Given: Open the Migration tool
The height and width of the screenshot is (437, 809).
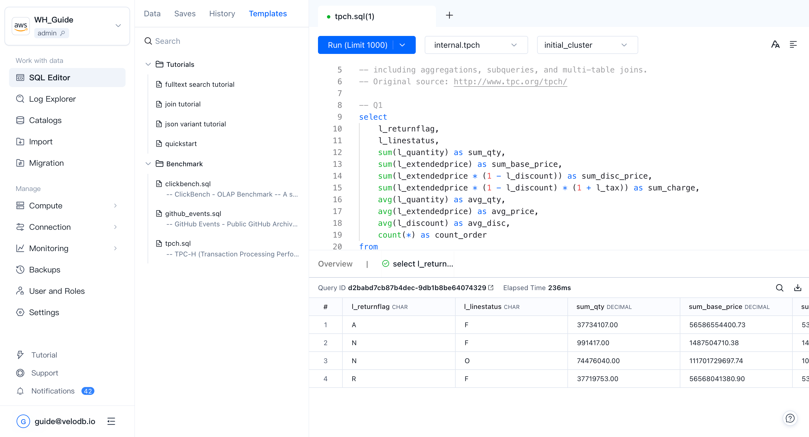Looking at the screenshot, I should pos(46,163).
